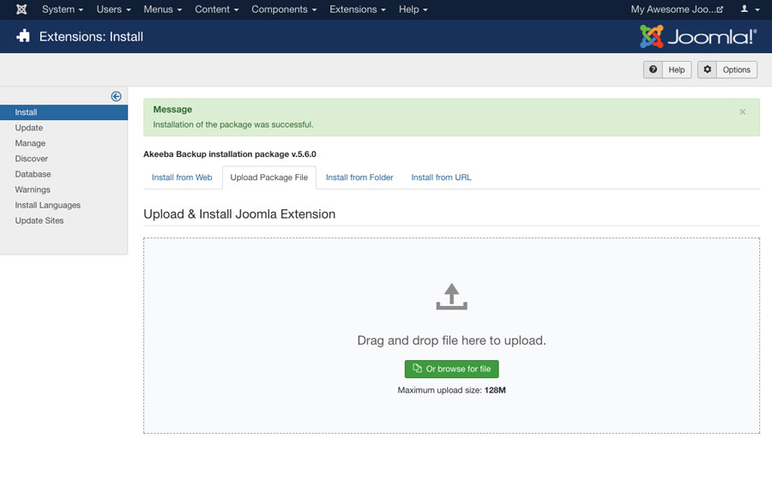Click the large Joomla! brand logo
Screen dimensions: 772x481
point(697,36)
